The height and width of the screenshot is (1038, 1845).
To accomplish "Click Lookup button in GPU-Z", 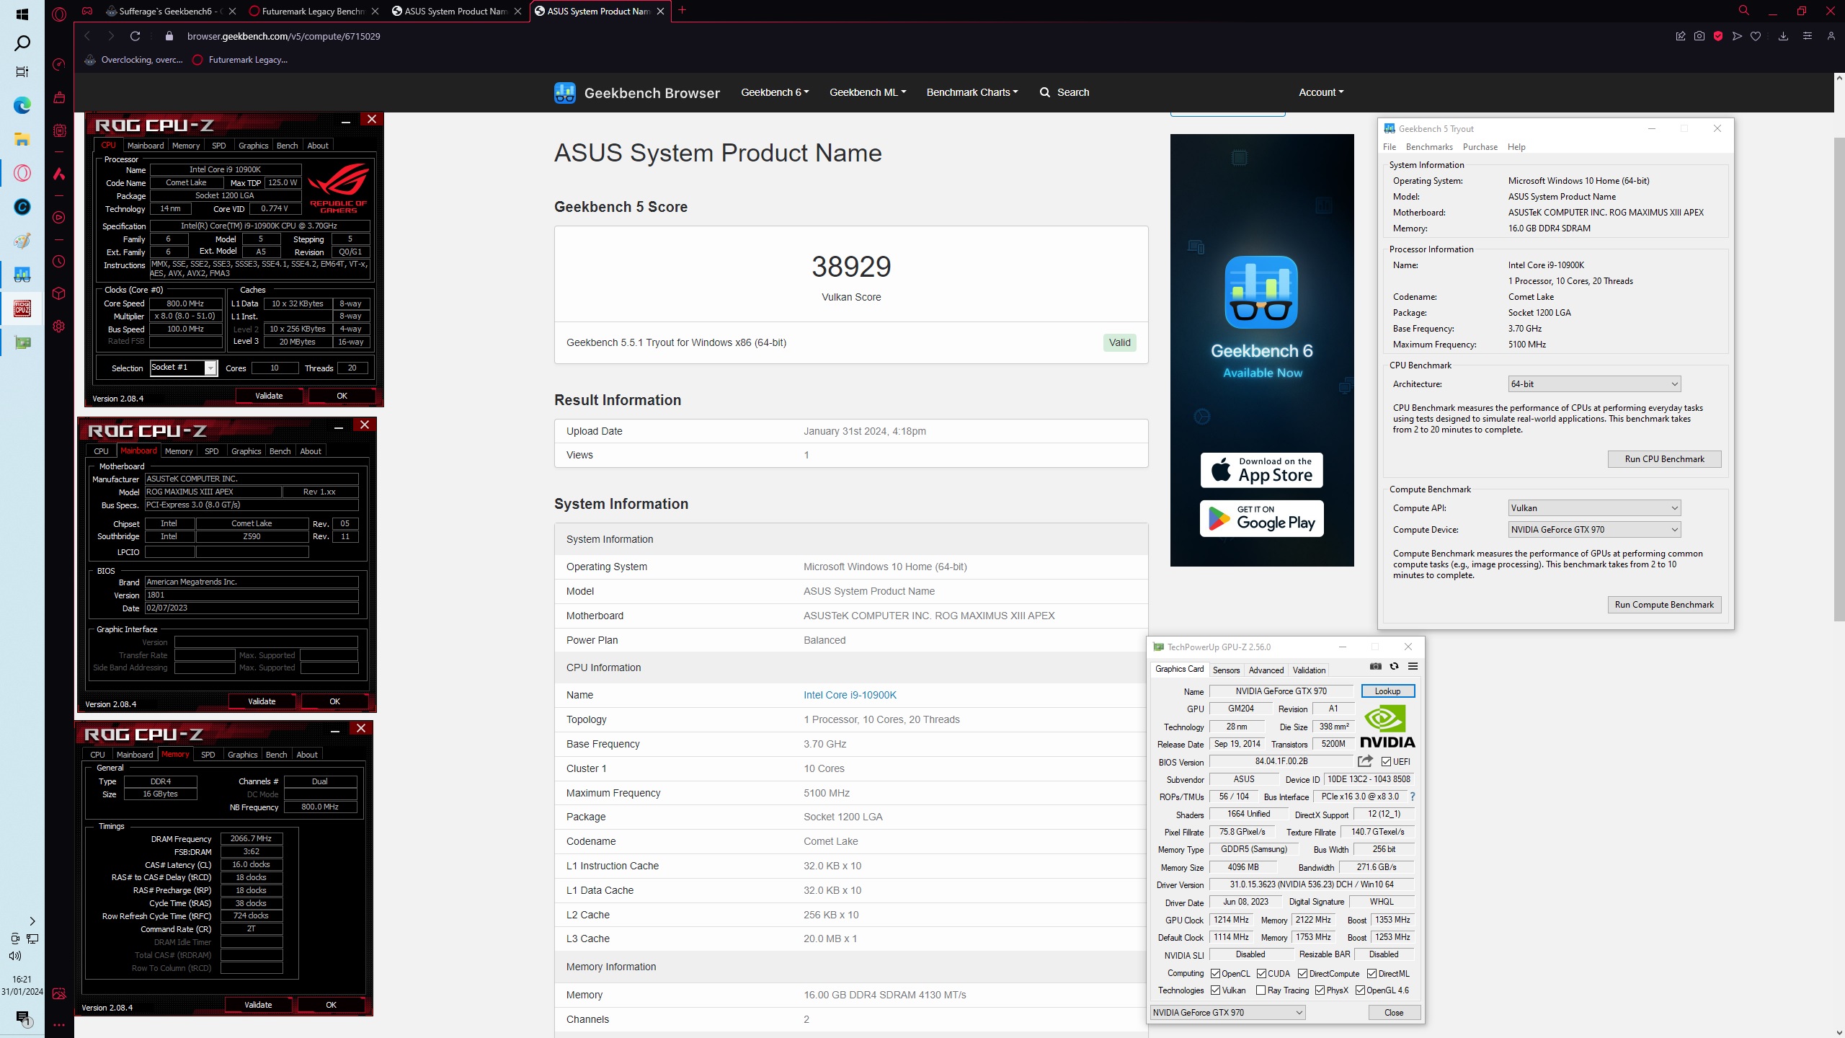I will [1388, 691].
